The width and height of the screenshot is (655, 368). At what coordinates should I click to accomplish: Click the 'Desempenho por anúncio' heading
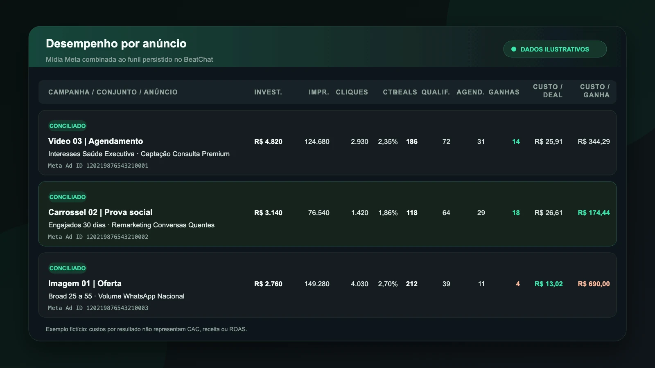pyautogui.click(x=116, y=43)
